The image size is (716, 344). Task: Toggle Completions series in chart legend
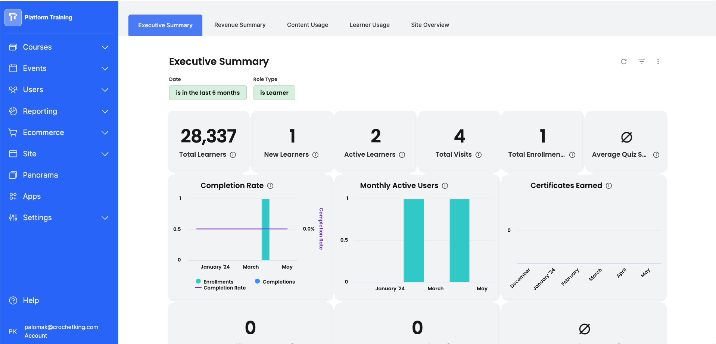tap(275, 282)
